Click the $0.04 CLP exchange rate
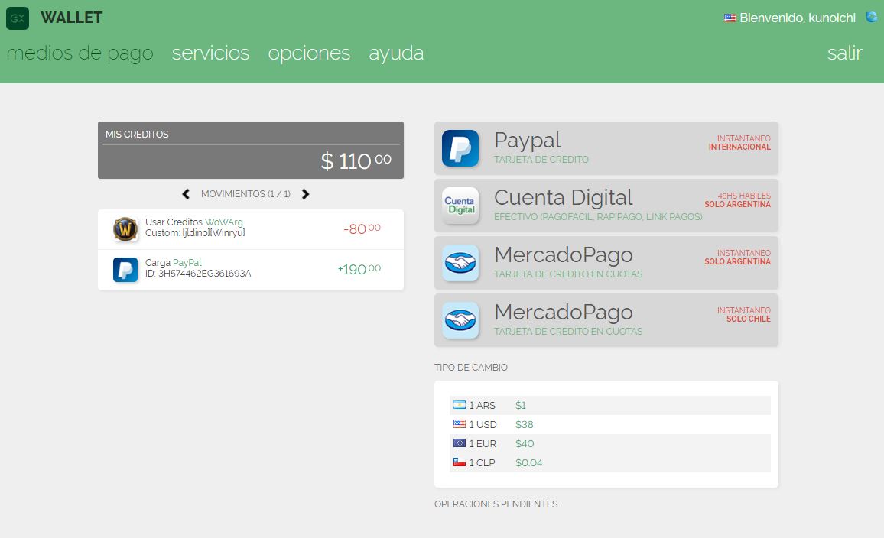 529,462
